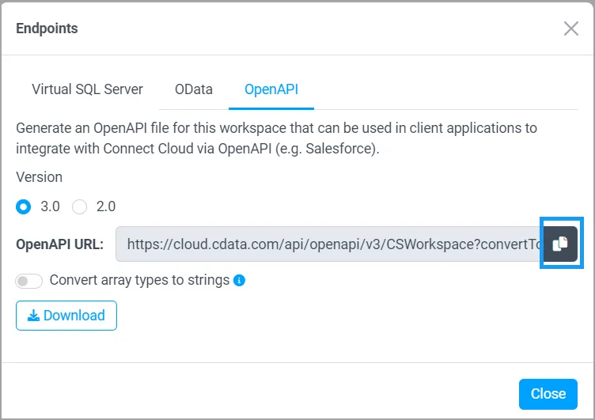
Task: Click the "Convert array types to strings" label
Action: click(139, 280)
